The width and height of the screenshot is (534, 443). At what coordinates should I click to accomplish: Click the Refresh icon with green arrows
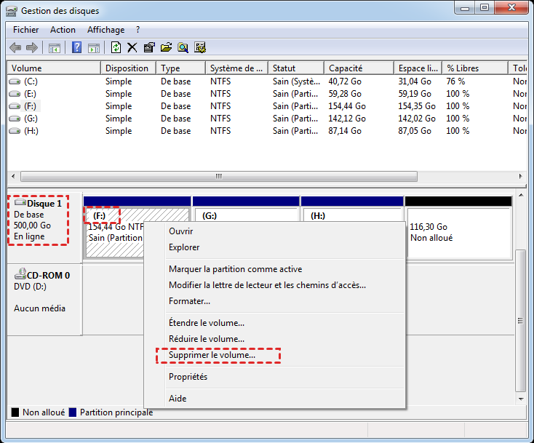click(x=116, y=47)
